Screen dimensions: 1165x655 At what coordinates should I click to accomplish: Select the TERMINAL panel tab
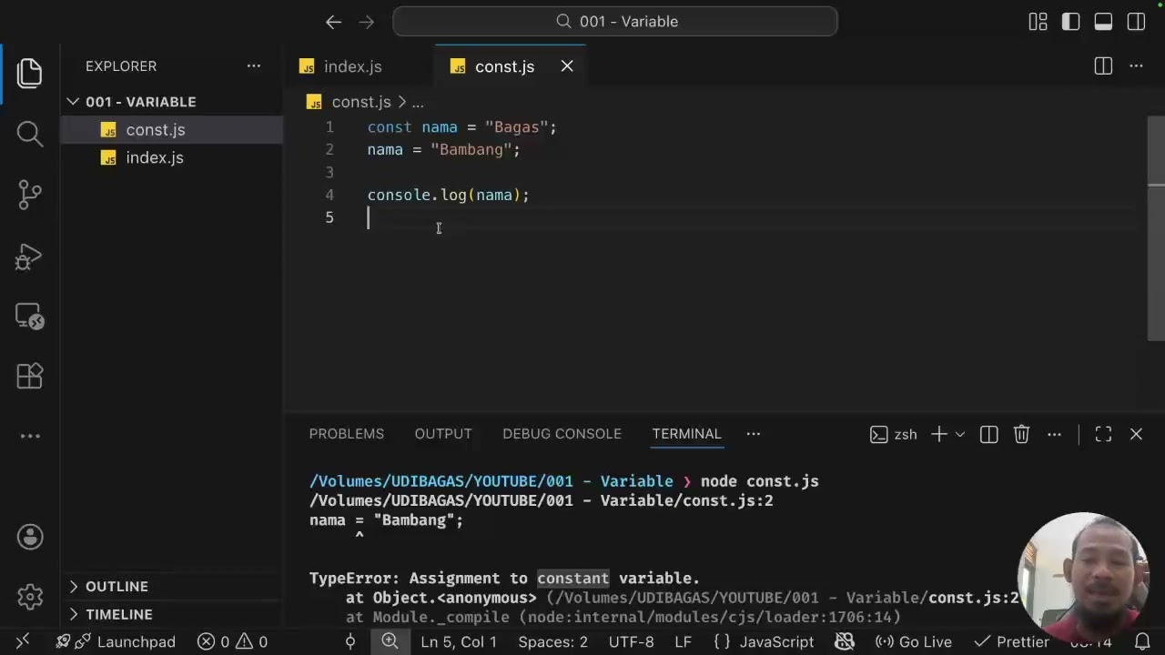coord(686,434)
